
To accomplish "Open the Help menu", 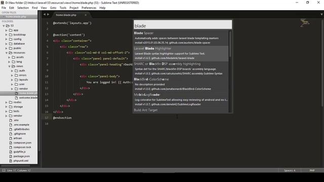I will 102,8.
